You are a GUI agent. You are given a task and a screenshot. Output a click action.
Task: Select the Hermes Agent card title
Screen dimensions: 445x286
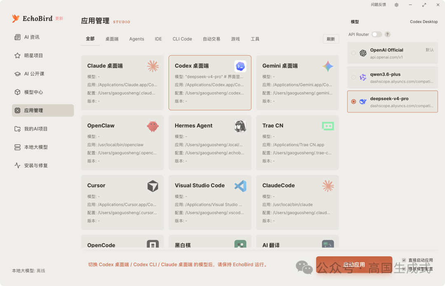pos(194,126)
